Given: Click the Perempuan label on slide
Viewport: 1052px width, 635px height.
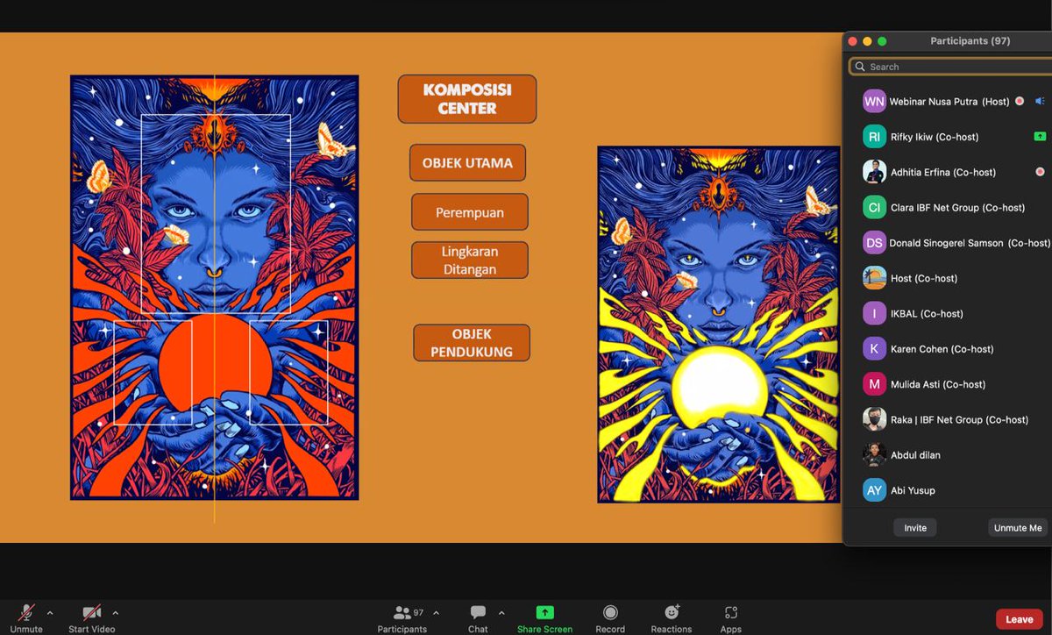Looking at the screenshot, I should point(470,212).
